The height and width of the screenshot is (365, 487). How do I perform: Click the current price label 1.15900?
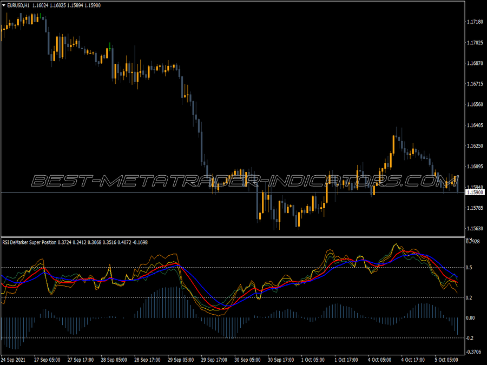[475, 193]
